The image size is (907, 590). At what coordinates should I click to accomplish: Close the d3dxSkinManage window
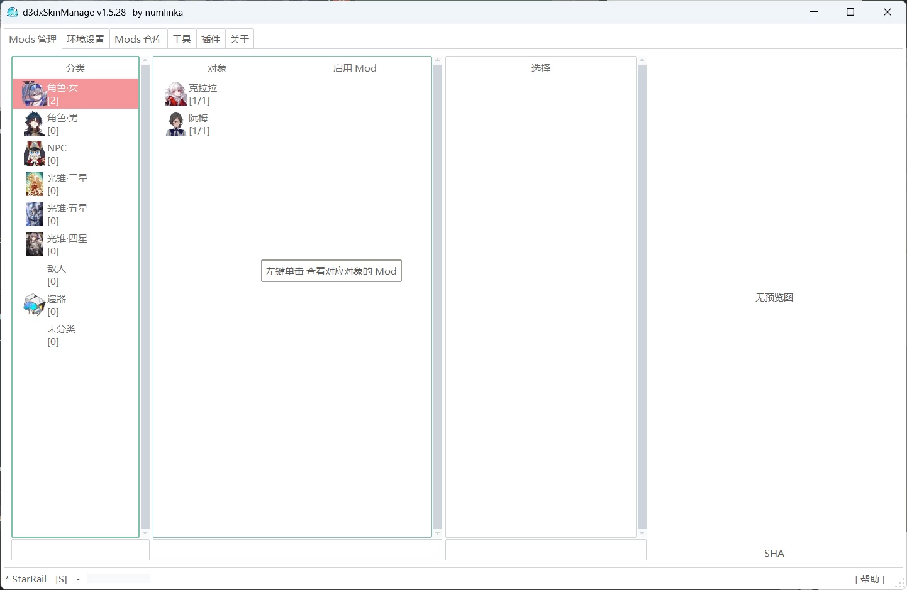click(888, 12)
